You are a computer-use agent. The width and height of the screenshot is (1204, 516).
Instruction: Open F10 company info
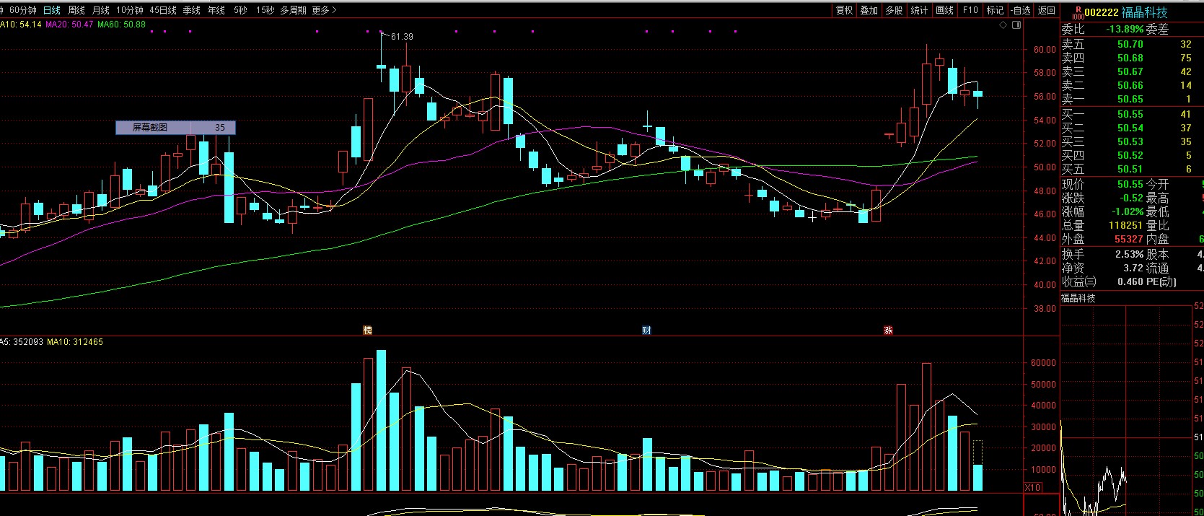(x=970, y=10)
